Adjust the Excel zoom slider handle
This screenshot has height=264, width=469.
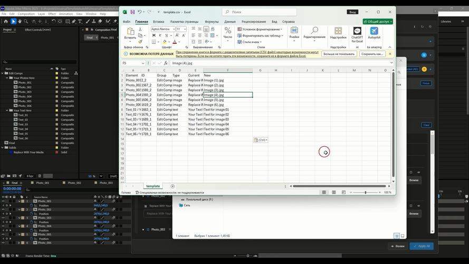pyautogui.click(x=366, y=193)
